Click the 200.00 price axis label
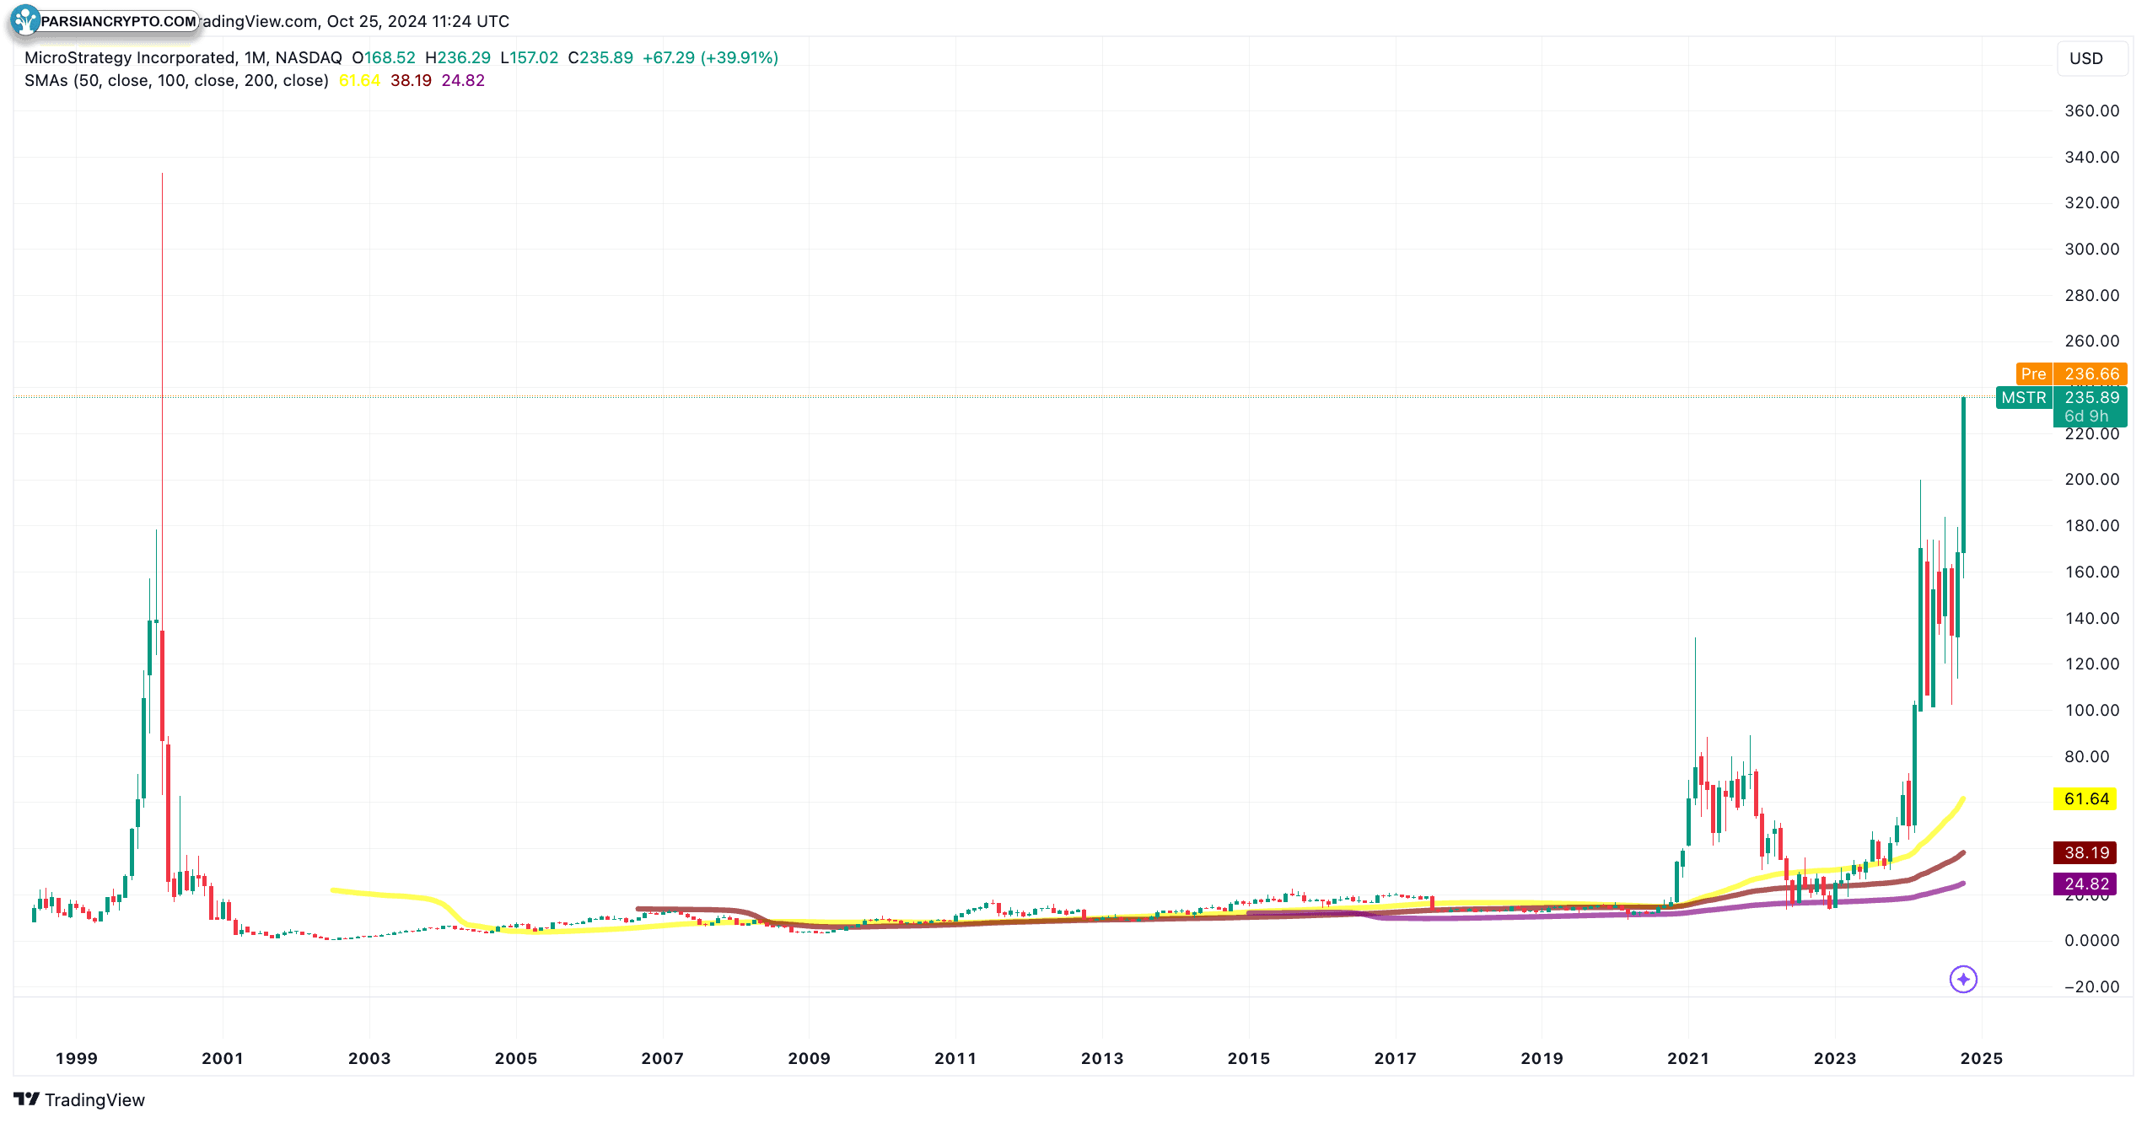This screenshot has height=1123, width=2147. 2091,479
